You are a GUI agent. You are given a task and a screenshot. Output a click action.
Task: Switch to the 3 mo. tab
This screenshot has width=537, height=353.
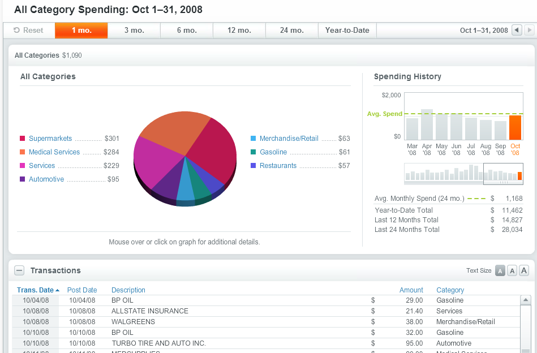(x=134, y=31)
